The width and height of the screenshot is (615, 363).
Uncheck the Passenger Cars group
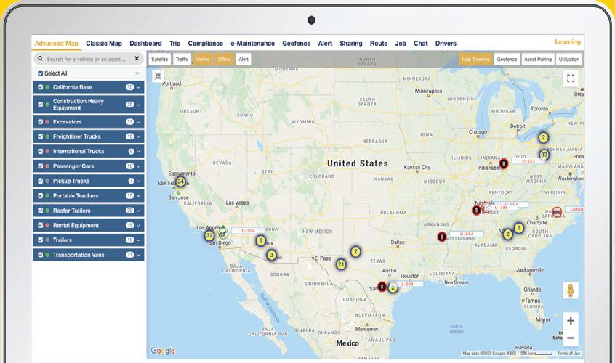point(41,166)
